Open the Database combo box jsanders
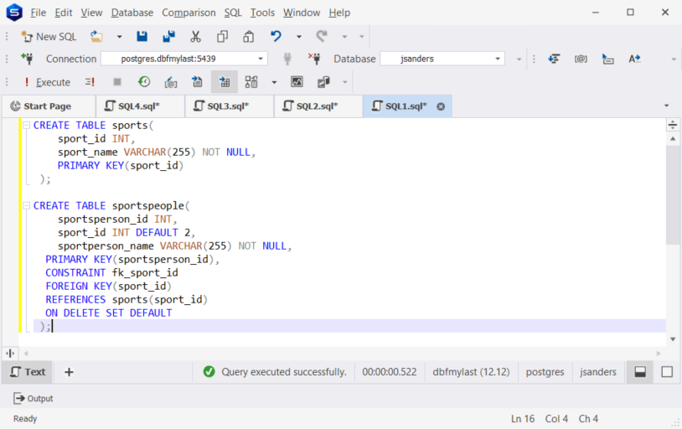This screenshot has height=429, width=682. tap(442, 59)
